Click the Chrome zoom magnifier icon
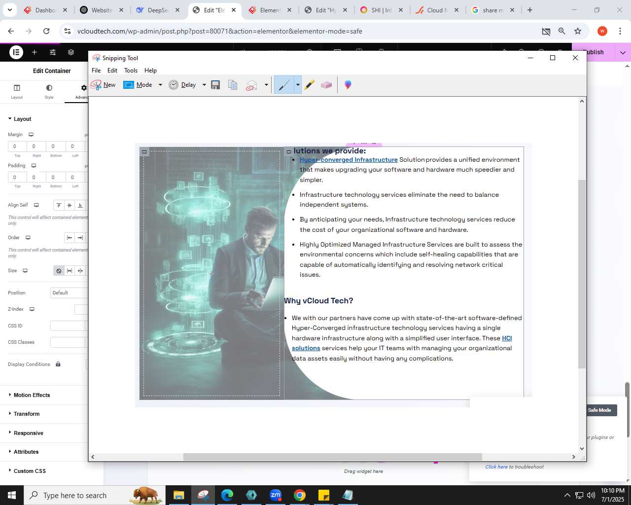Image resolution: width=631 pixels, height=505 pixels. point(561,31)
